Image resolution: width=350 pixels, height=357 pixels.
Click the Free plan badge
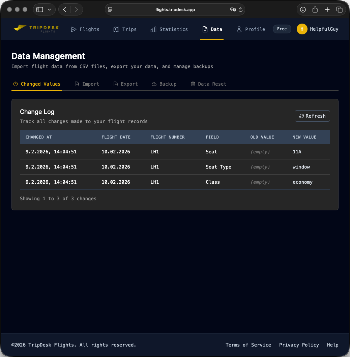282,29
